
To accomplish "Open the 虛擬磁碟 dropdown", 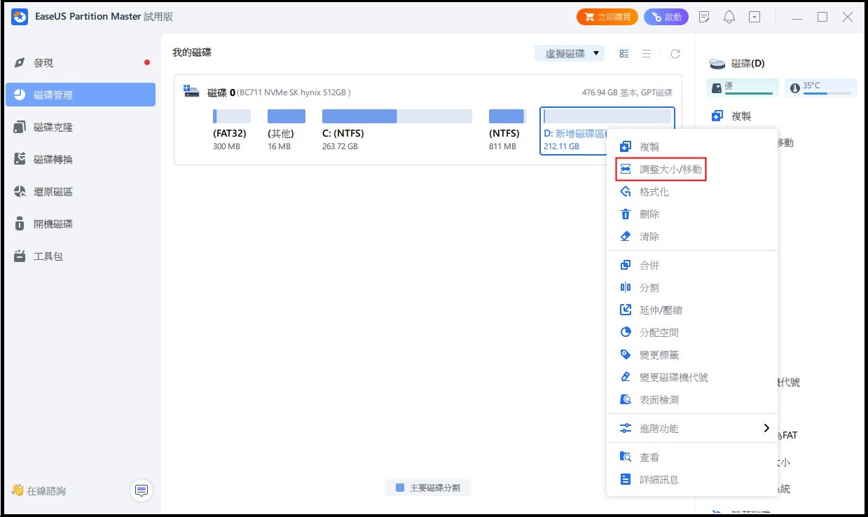I will pyautogui.click(x=569, y=53).
